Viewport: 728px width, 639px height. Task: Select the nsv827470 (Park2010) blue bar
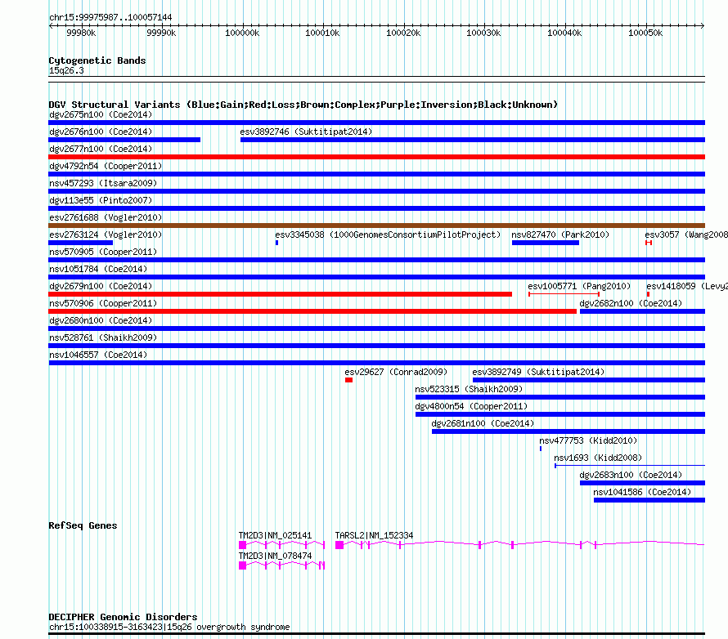pyautogui.click(x=546, y=243)
